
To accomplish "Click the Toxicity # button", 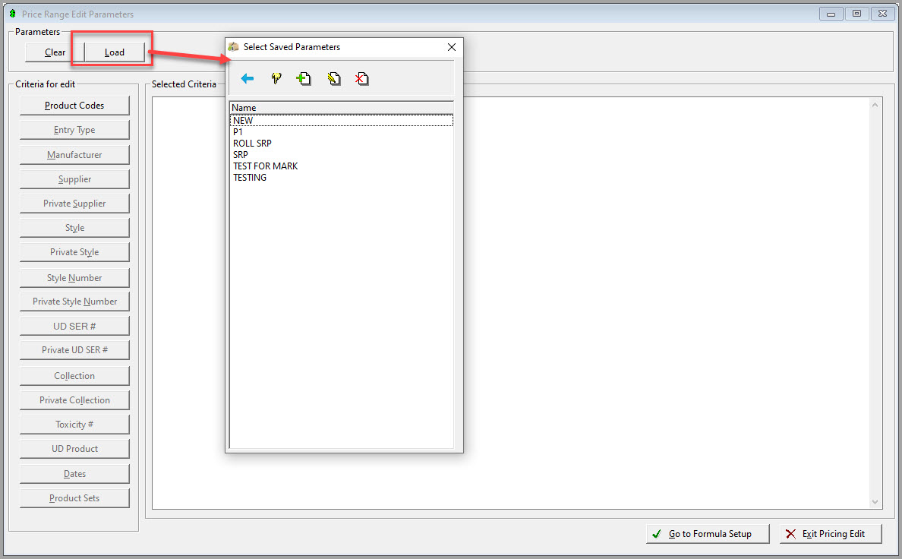I will point(74,425).
